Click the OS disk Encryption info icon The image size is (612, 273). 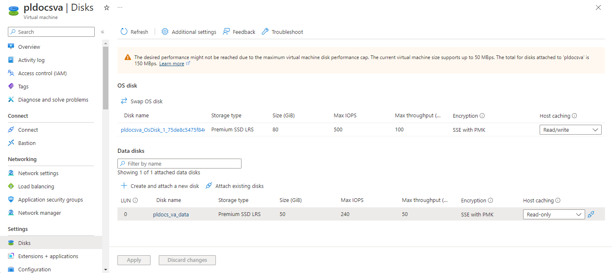pos(482,116)
